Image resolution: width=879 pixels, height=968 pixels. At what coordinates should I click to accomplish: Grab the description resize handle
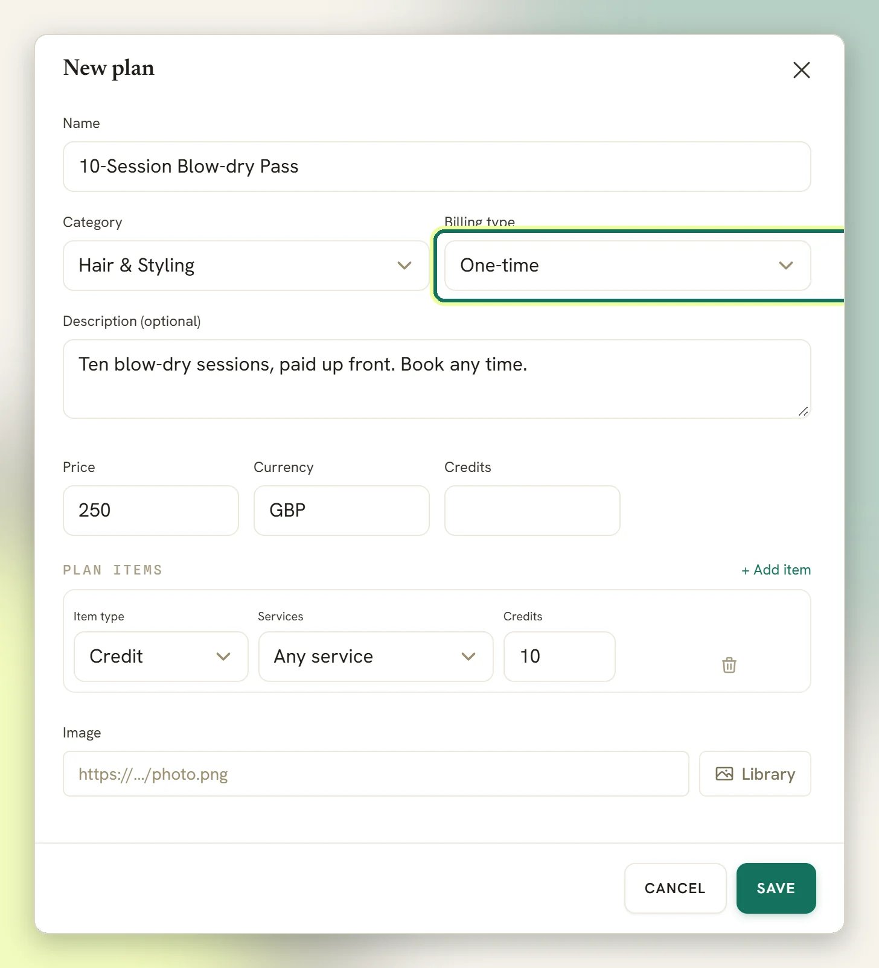pyautogui.click(x=803, y=411)
